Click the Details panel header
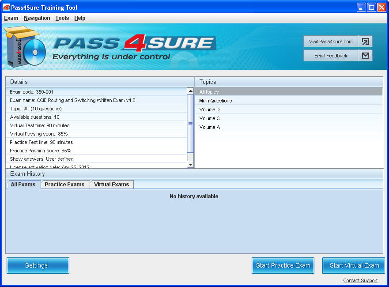This screenshot has width=389, height=287. point(100,82)
